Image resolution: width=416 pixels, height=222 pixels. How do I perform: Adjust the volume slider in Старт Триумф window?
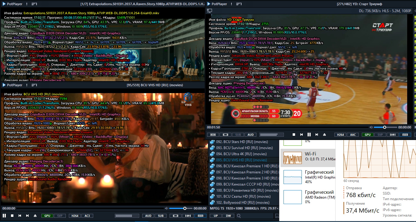click(x=385, y=127)
